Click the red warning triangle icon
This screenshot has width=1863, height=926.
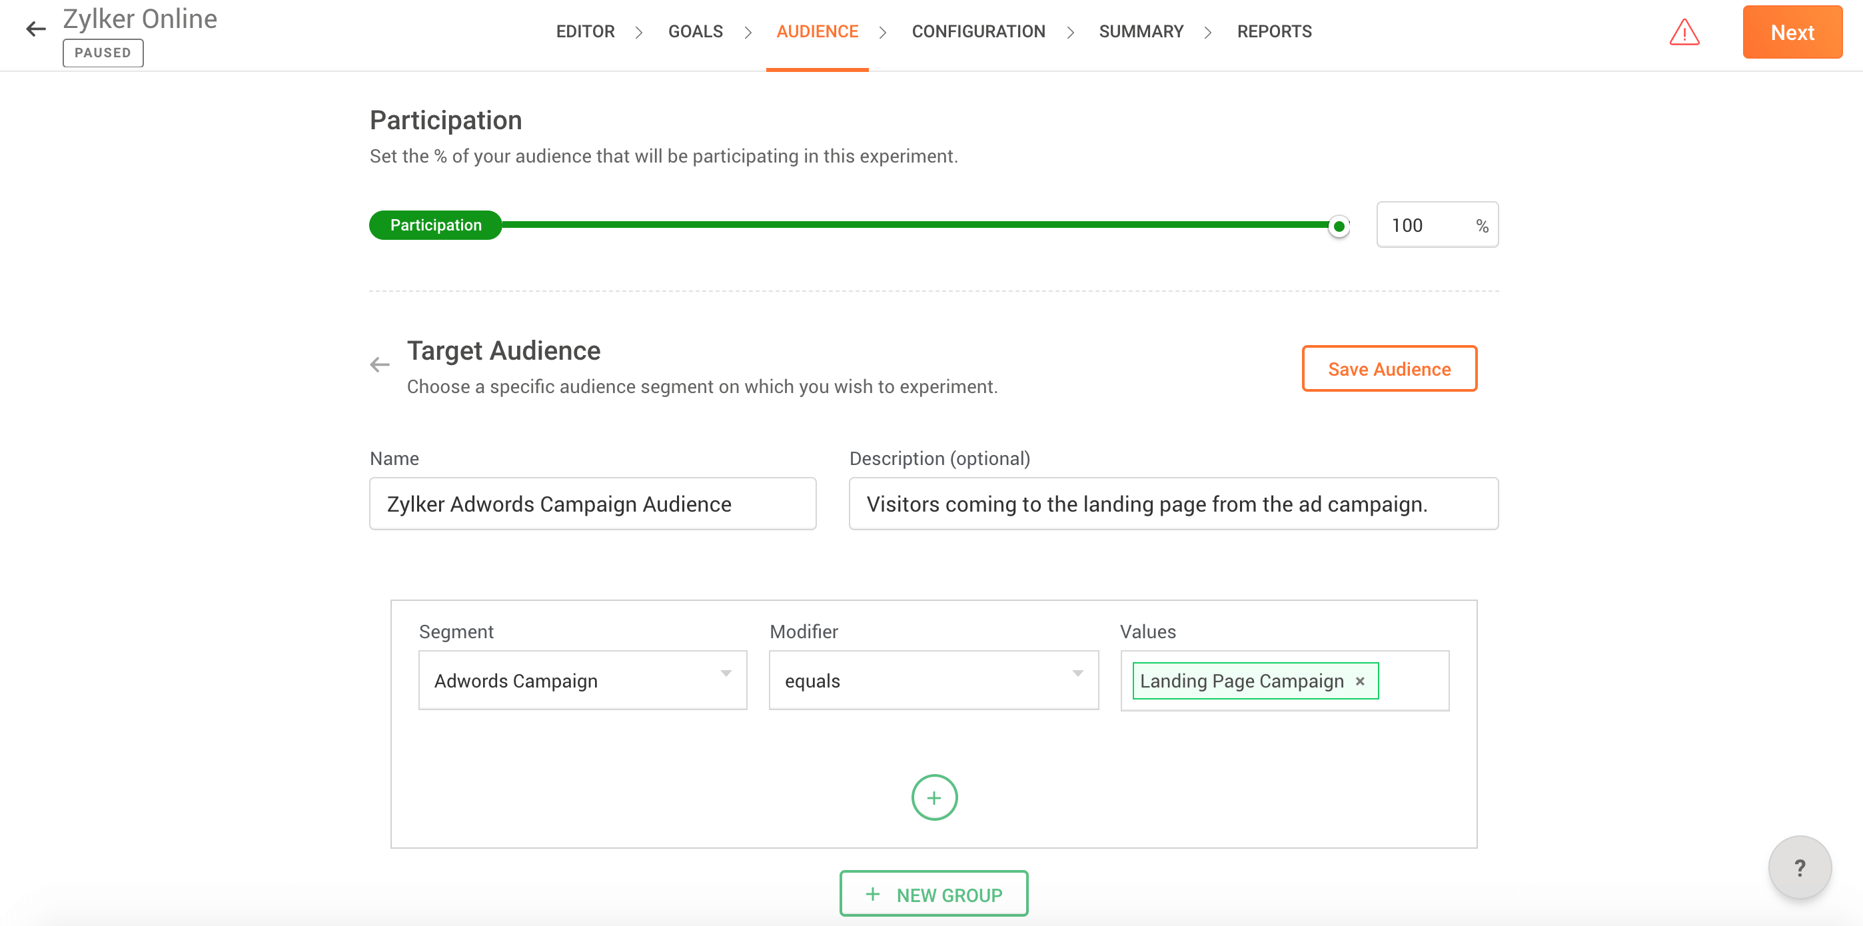pyautogui.click(x=1684, y=33)
